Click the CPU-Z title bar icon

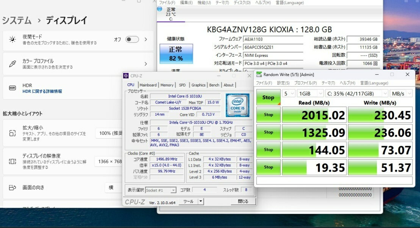[x=126, y=76]
